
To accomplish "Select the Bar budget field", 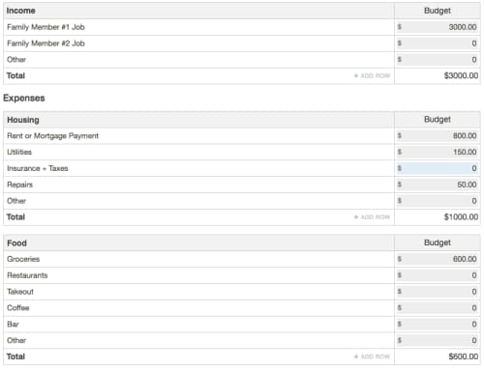I will tap(438, 324).
